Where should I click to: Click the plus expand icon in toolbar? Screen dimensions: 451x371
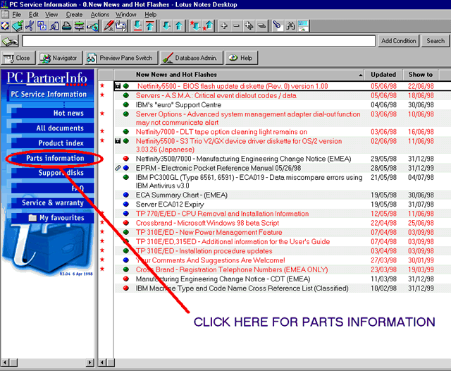coord(224,26)
